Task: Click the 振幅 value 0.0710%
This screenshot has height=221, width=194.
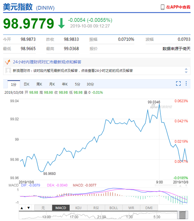Action: pos(126,39)
